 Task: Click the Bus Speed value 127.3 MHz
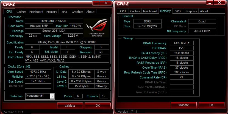coord(38,81)
